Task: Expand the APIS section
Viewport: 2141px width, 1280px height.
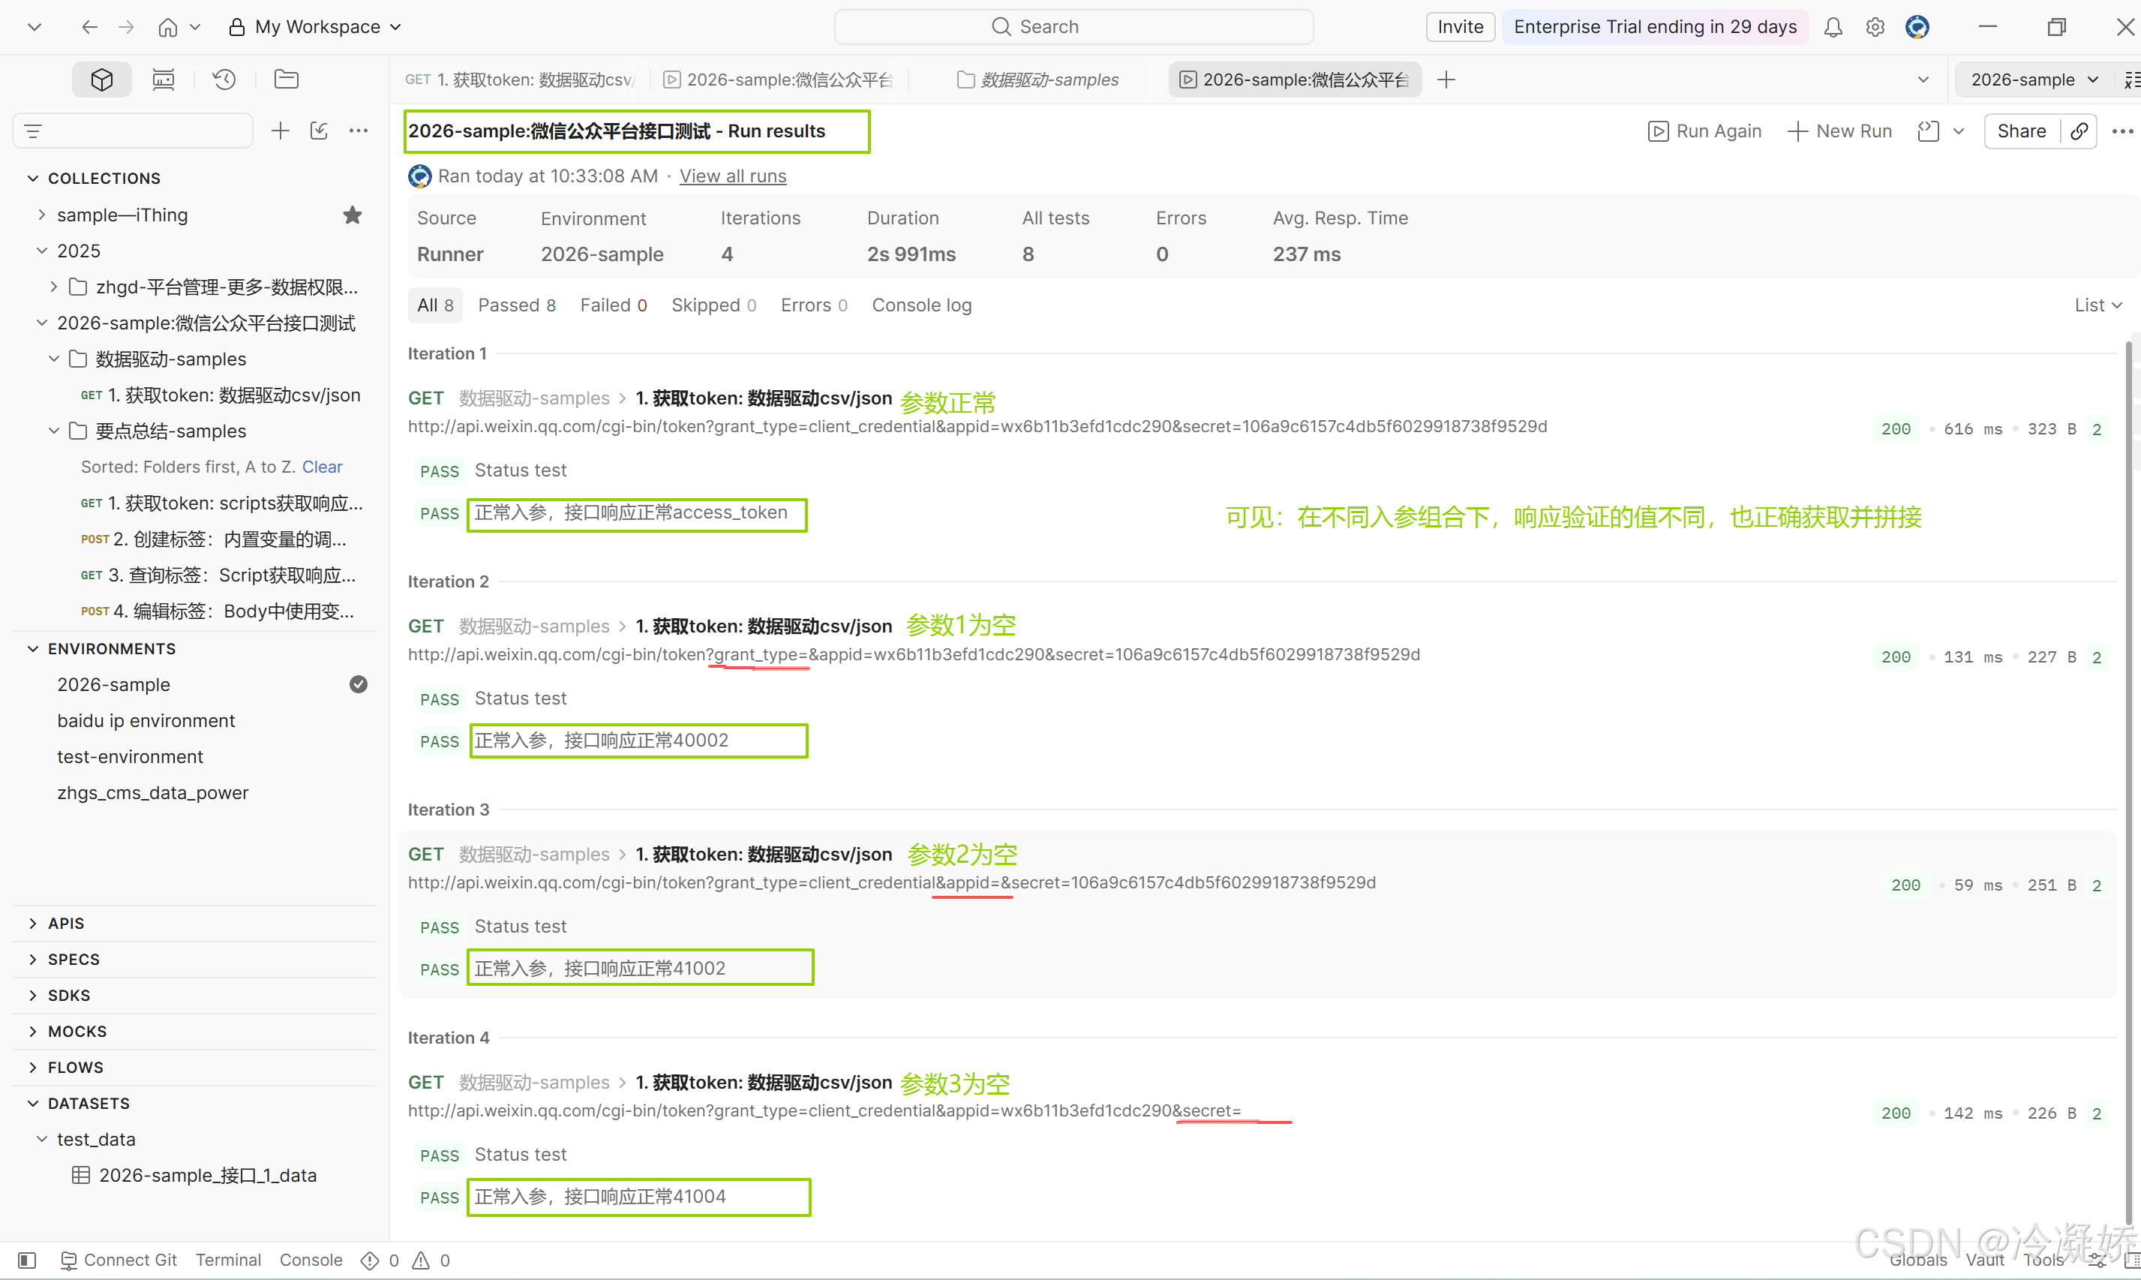Action: tap(33, 923)
